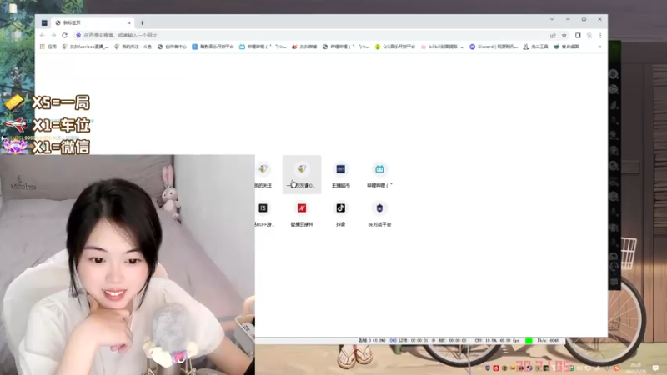Screen dimensions: 667x375
Task: Open the dark blue 主播 shortcut tile
Action: pyautogui.click(x=340, y=175)
